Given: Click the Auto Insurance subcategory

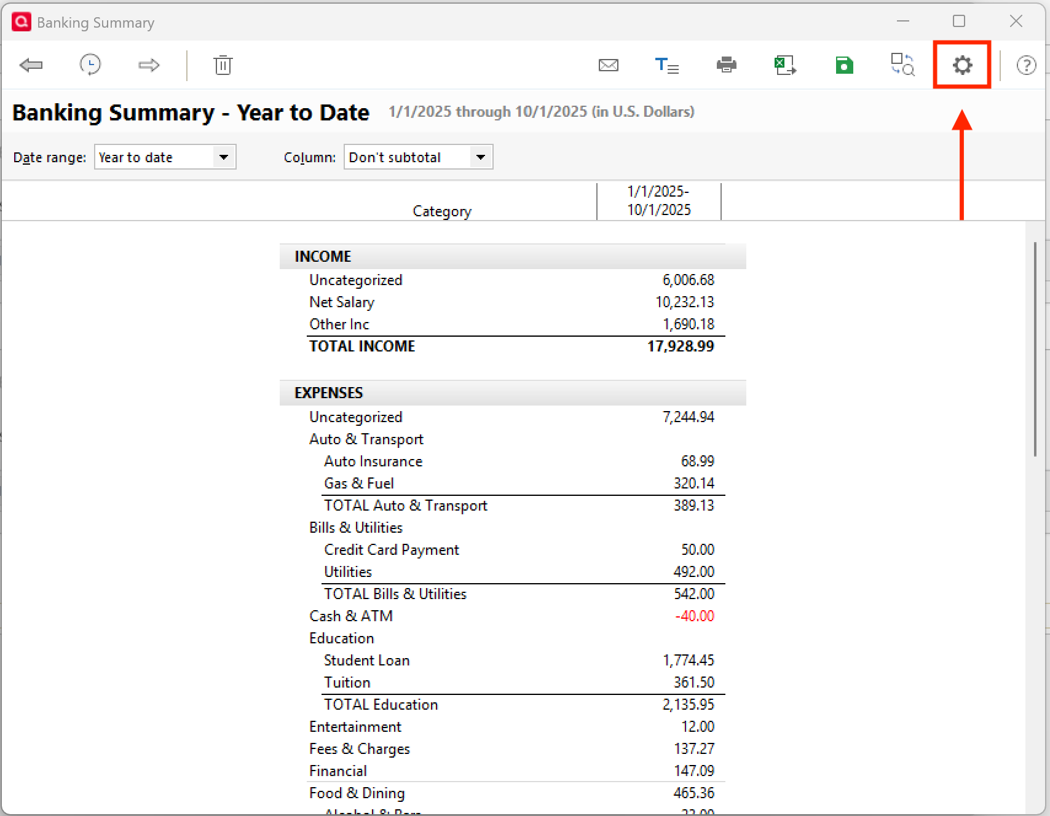Looking at the screenshot, I should [x=373, y=461].
